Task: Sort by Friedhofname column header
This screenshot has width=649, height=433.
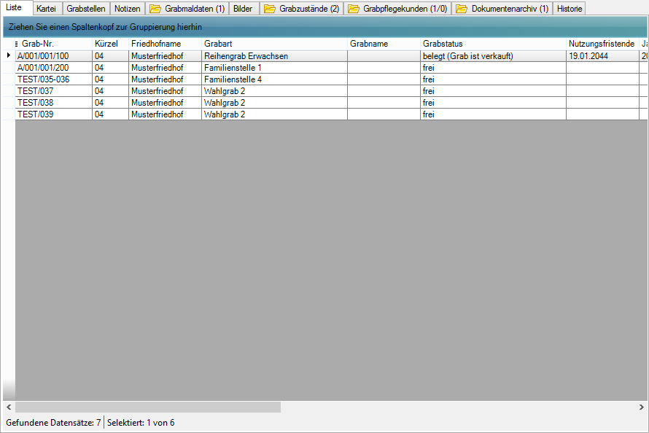Action: [x=156, y=44]
